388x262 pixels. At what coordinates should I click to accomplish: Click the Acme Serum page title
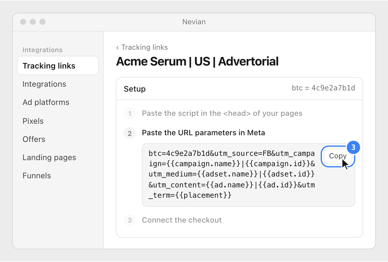click(197, 62)
